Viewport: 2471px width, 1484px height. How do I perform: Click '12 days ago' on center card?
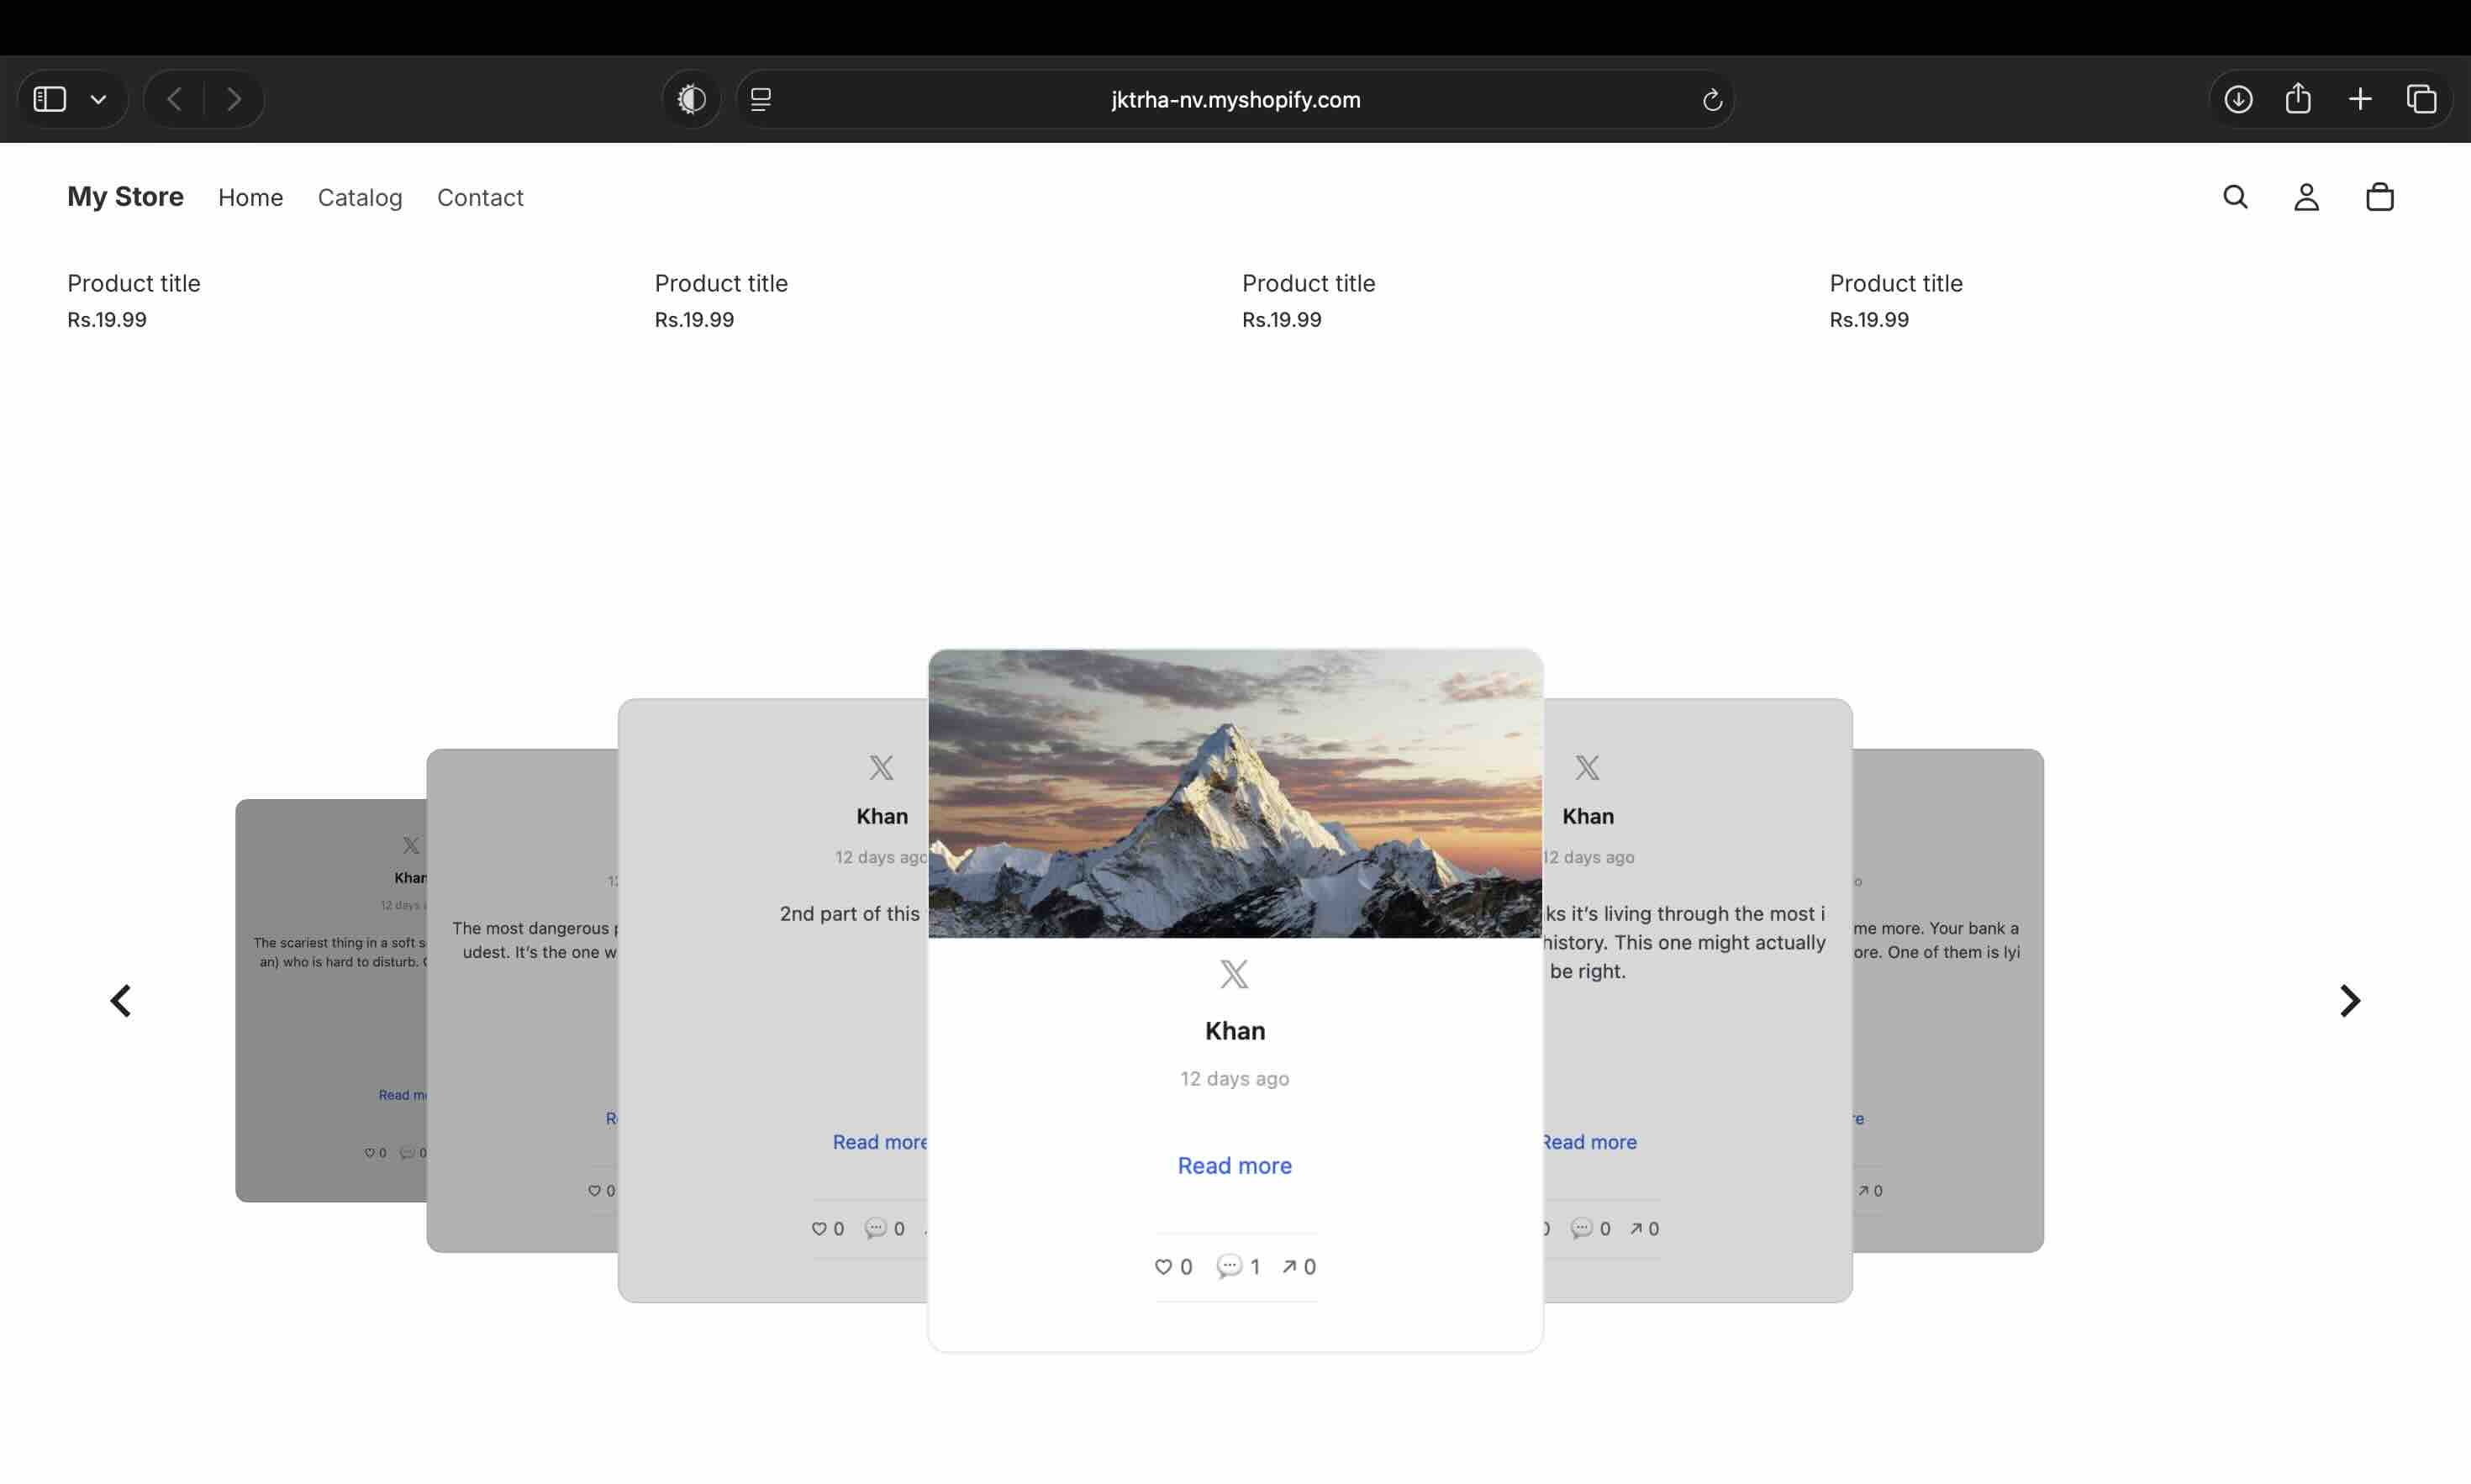(1234, 1079)
